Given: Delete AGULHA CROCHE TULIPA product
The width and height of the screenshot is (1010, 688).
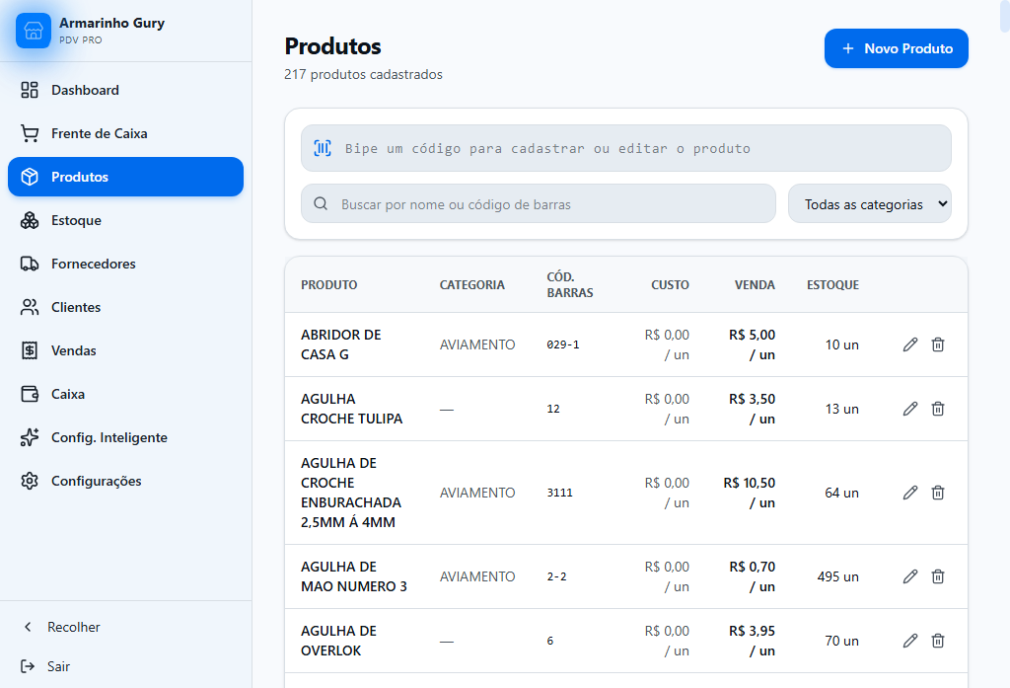Looking at the screenshot, I should tap(938, 409).
